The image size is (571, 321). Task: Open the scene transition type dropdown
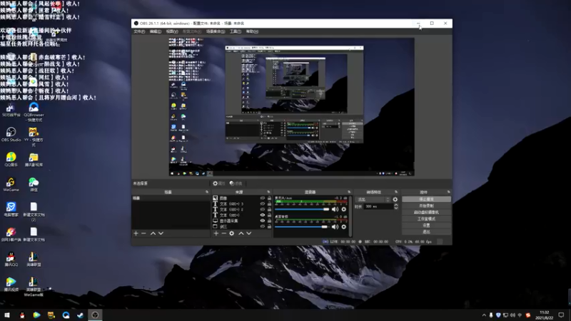tap(373, 200)
